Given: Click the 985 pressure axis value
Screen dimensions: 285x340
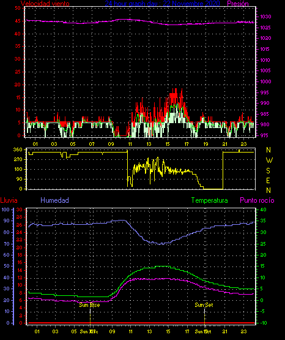Looking at the screenshot, I should (x=265, y=114).
